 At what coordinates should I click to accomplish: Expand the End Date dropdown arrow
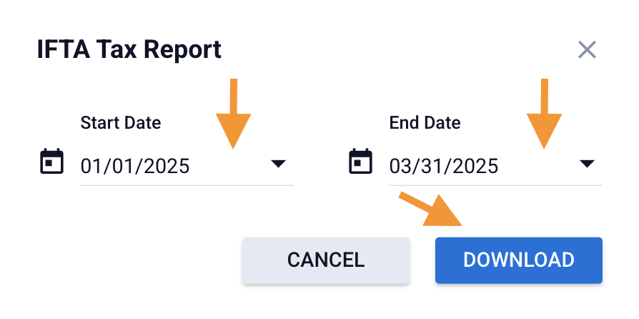point(587,165)
